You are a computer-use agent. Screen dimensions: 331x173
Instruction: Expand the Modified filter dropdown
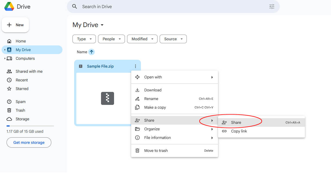(x=142, y=39)
